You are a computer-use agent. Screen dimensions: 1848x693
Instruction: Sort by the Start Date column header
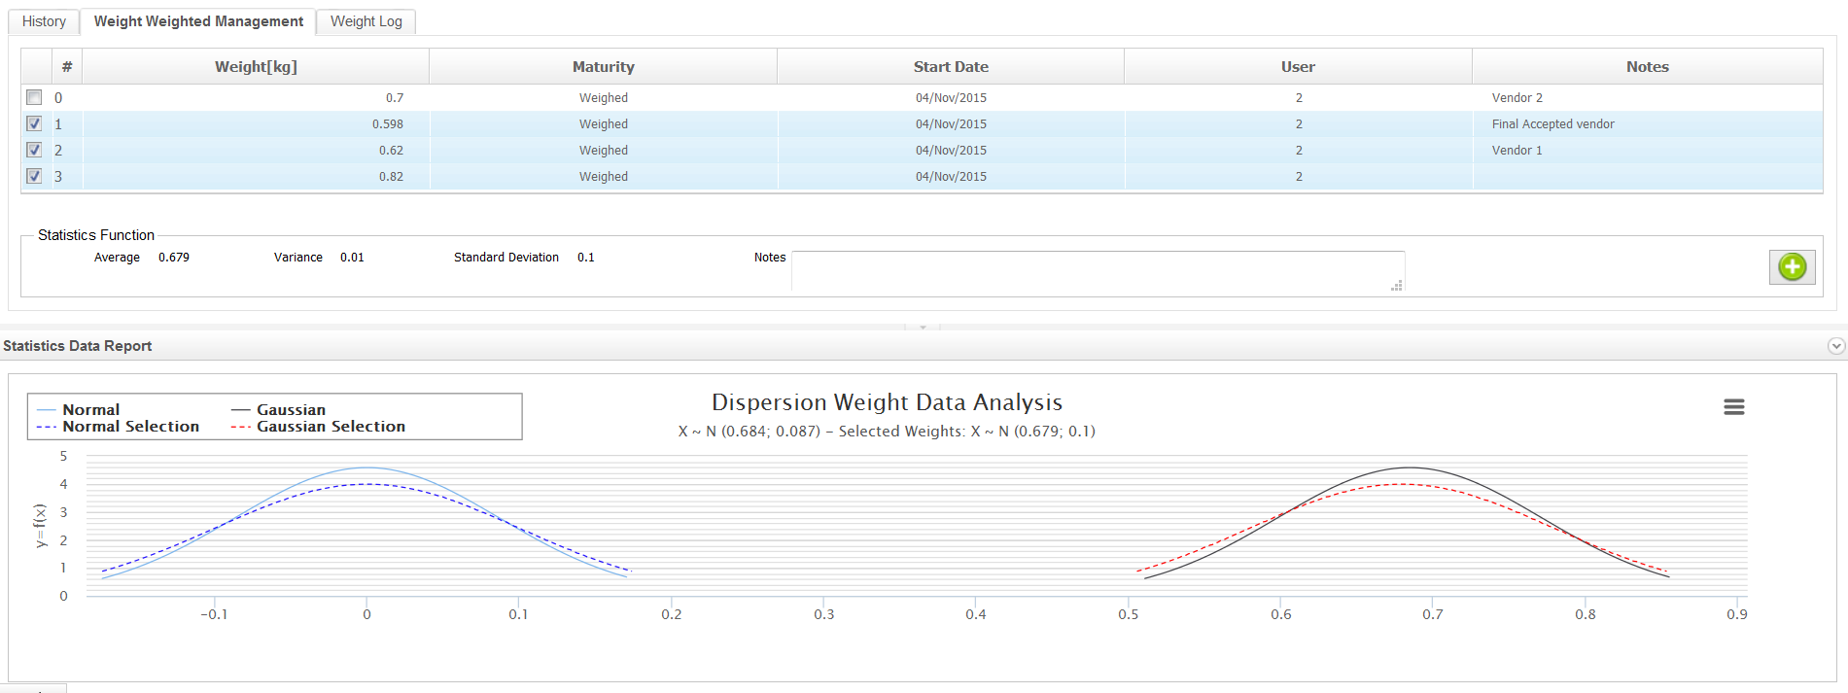pyautogui.click(x=951, y=66)
